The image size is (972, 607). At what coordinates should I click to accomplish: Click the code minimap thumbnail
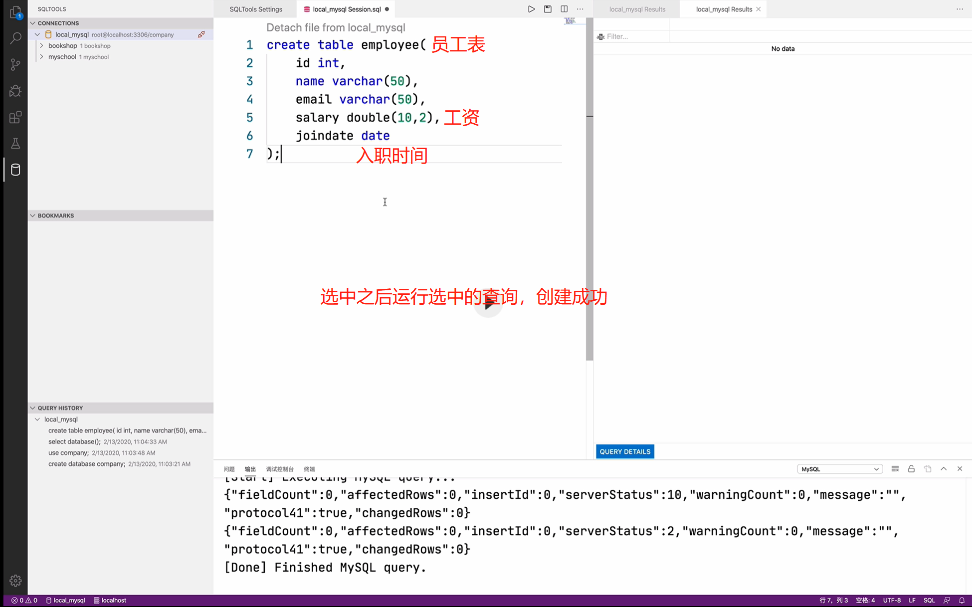pos(570,20)
